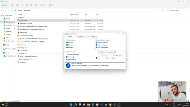Open the Chat app from the taskbar
The width and height of the screenshot is (190, 107).
84,105
